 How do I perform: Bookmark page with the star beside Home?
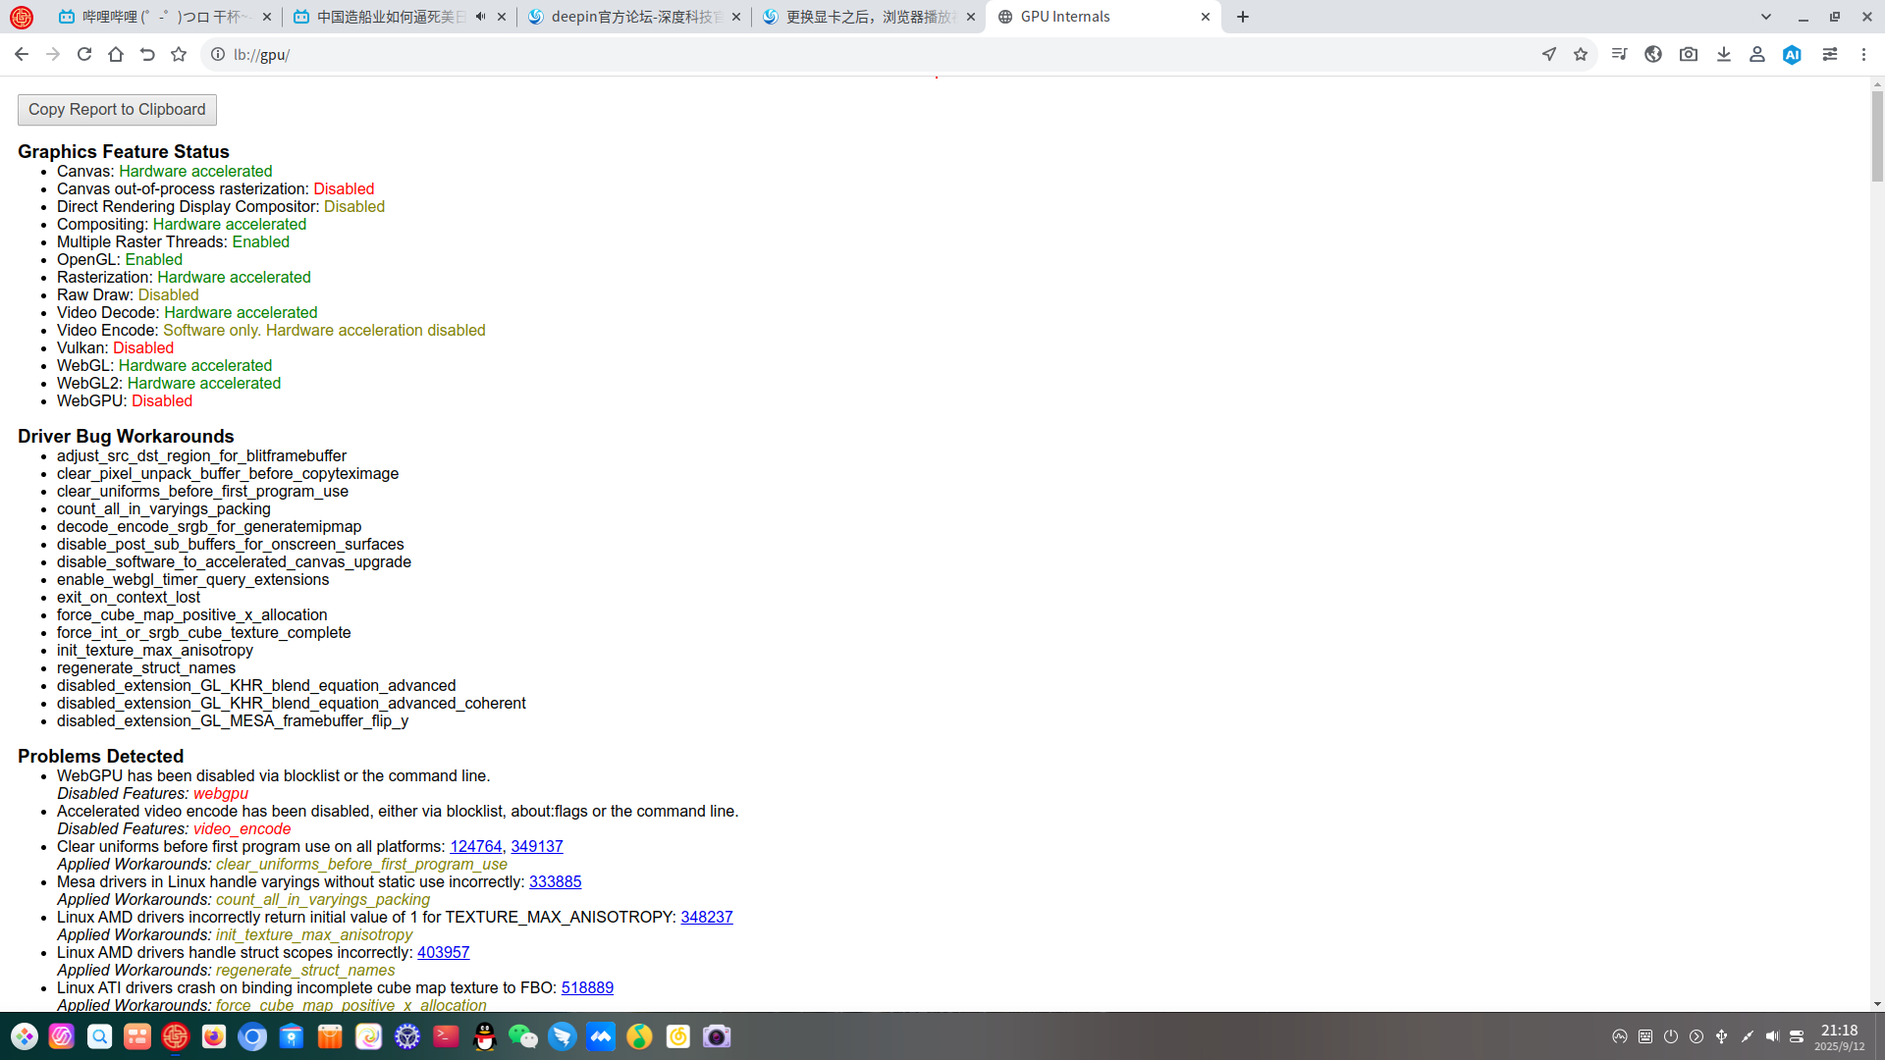(x=179, y=55)
